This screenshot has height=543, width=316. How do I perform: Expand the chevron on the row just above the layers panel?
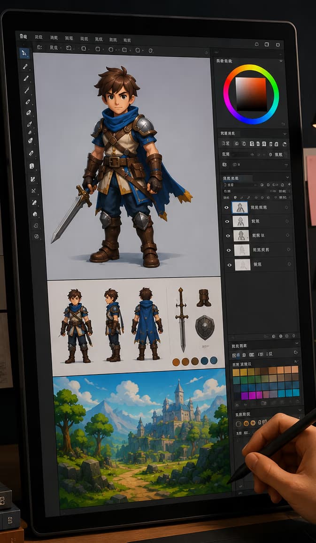pyautogui.click(x=286, y=164)
